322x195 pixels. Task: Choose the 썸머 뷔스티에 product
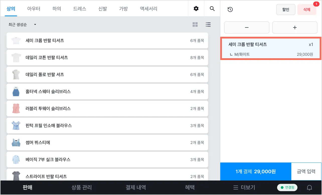click(x=107, y=142)
